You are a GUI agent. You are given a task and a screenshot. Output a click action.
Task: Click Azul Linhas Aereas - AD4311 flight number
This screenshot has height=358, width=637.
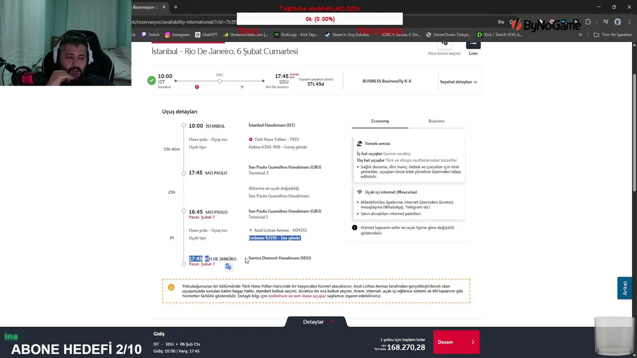point(280,230)
